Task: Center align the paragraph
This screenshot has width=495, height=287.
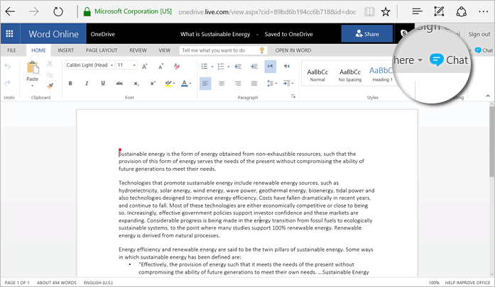Action: (222, 84)
